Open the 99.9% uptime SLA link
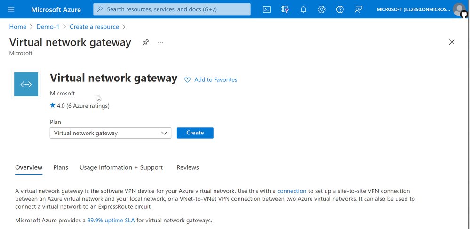470x229 pixels. tap(111, 221)
